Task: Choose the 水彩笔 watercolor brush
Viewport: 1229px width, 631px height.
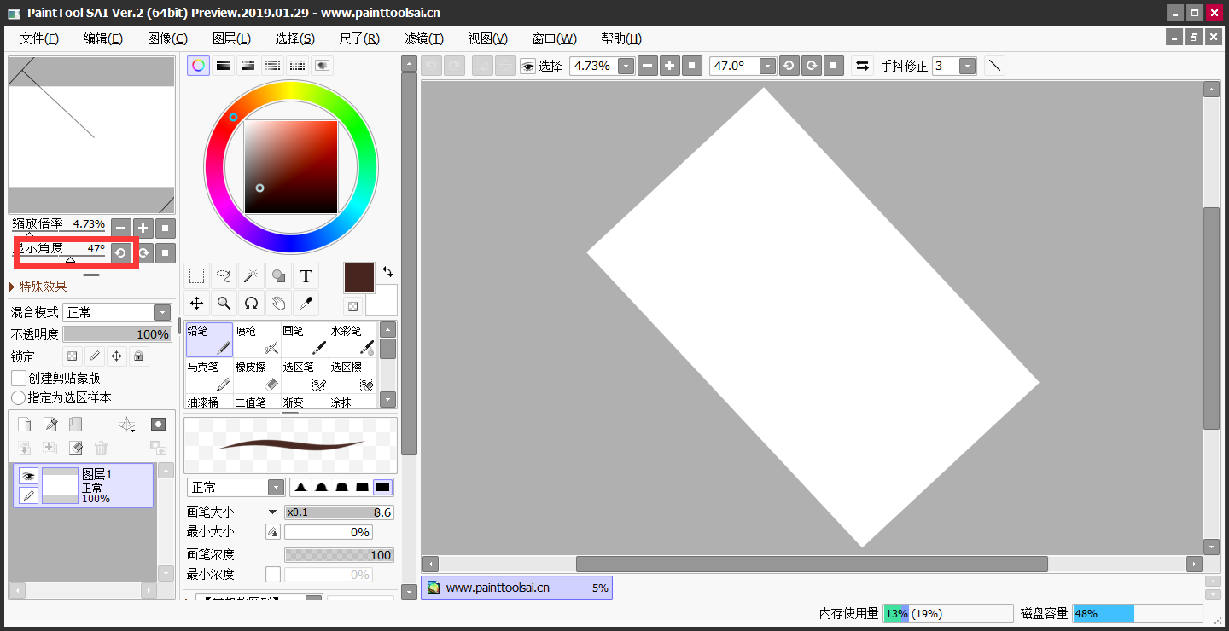Action: (x=352, y=339)
